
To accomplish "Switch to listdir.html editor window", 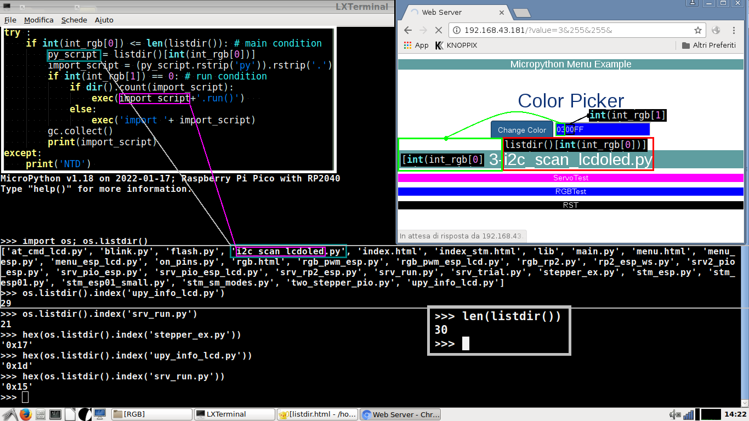I will (317, 414).
